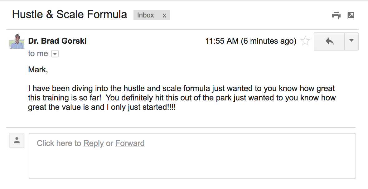368x189 pixels.
Task: Click the gray user avatar beside the reply box
Action: (17, 140)
